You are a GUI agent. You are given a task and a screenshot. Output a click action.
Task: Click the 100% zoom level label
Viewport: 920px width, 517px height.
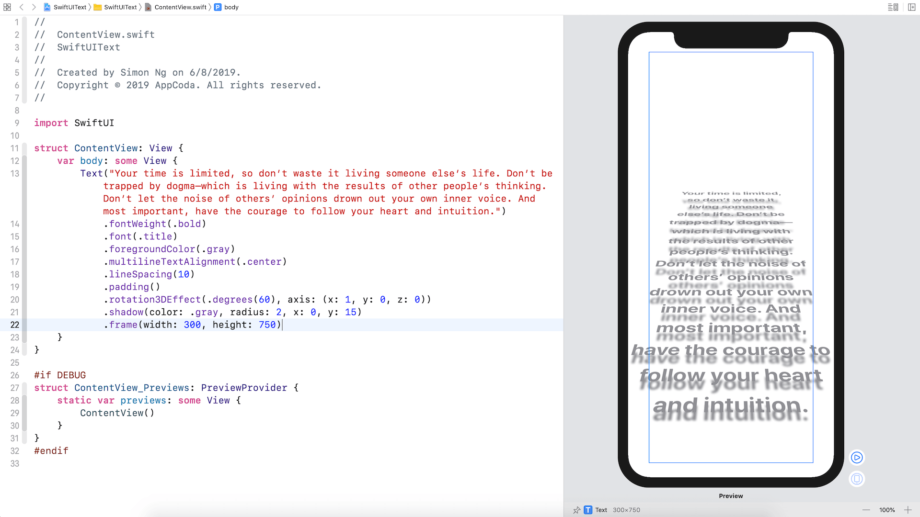click(x=887, y=510)
